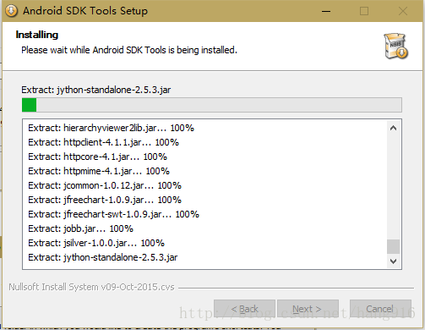Select the httpclient-4.1.1.jar log entry
Screen dimensions: 425x330
[103, 142]
